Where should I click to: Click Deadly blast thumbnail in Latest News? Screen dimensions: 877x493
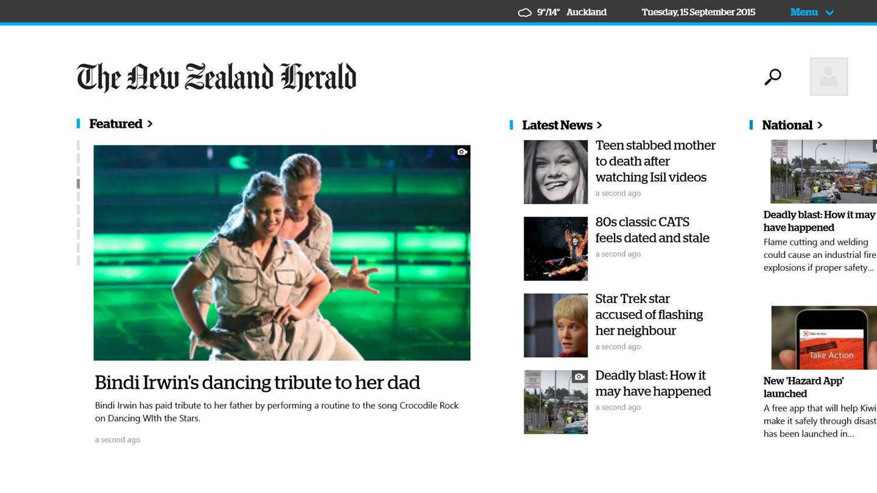[x=555, y=402]
